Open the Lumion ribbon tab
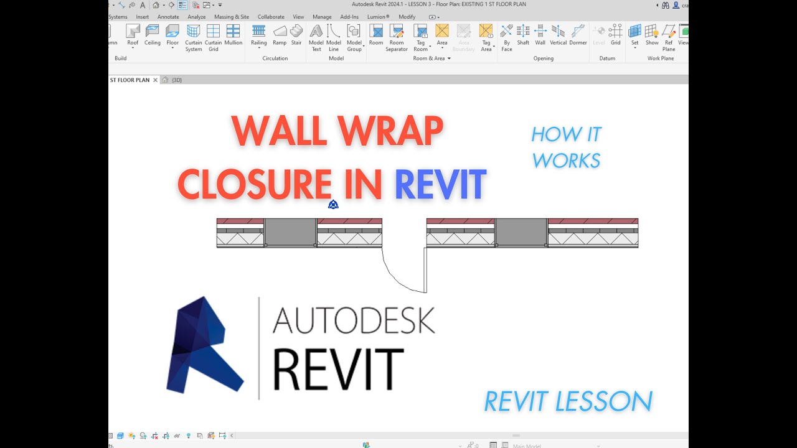Screen dimensions: 797x448 click(378, 17)
